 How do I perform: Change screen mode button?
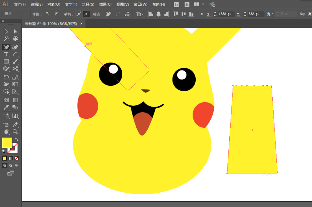[x=11, y=173]
